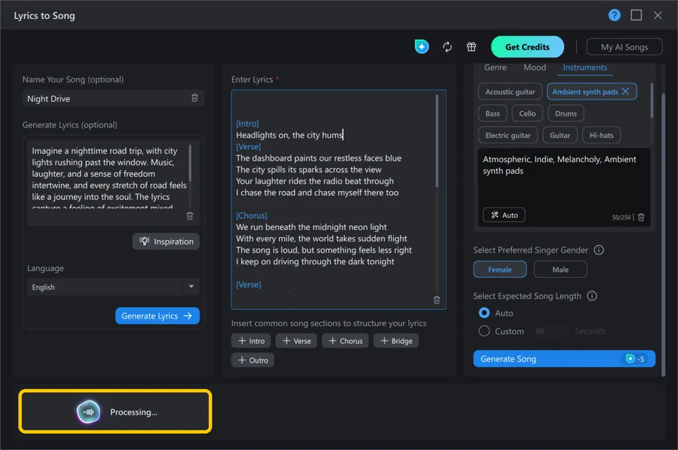Toggle the Hi-hats instrument tag
678x450 pixels.
[601, 136]
